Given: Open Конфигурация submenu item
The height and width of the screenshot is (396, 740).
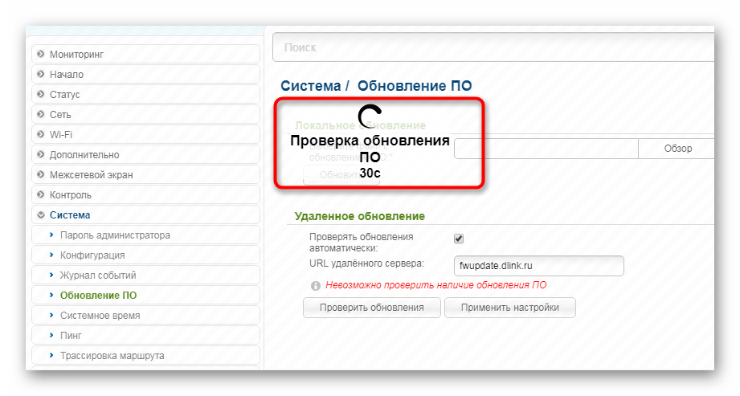Looking at the screenshot, I should click(x=145, y=255).
